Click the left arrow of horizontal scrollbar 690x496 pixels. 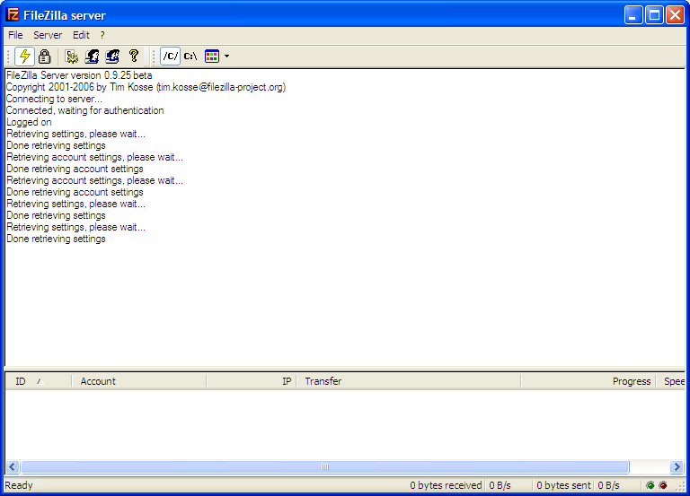[x=13, y=466]
